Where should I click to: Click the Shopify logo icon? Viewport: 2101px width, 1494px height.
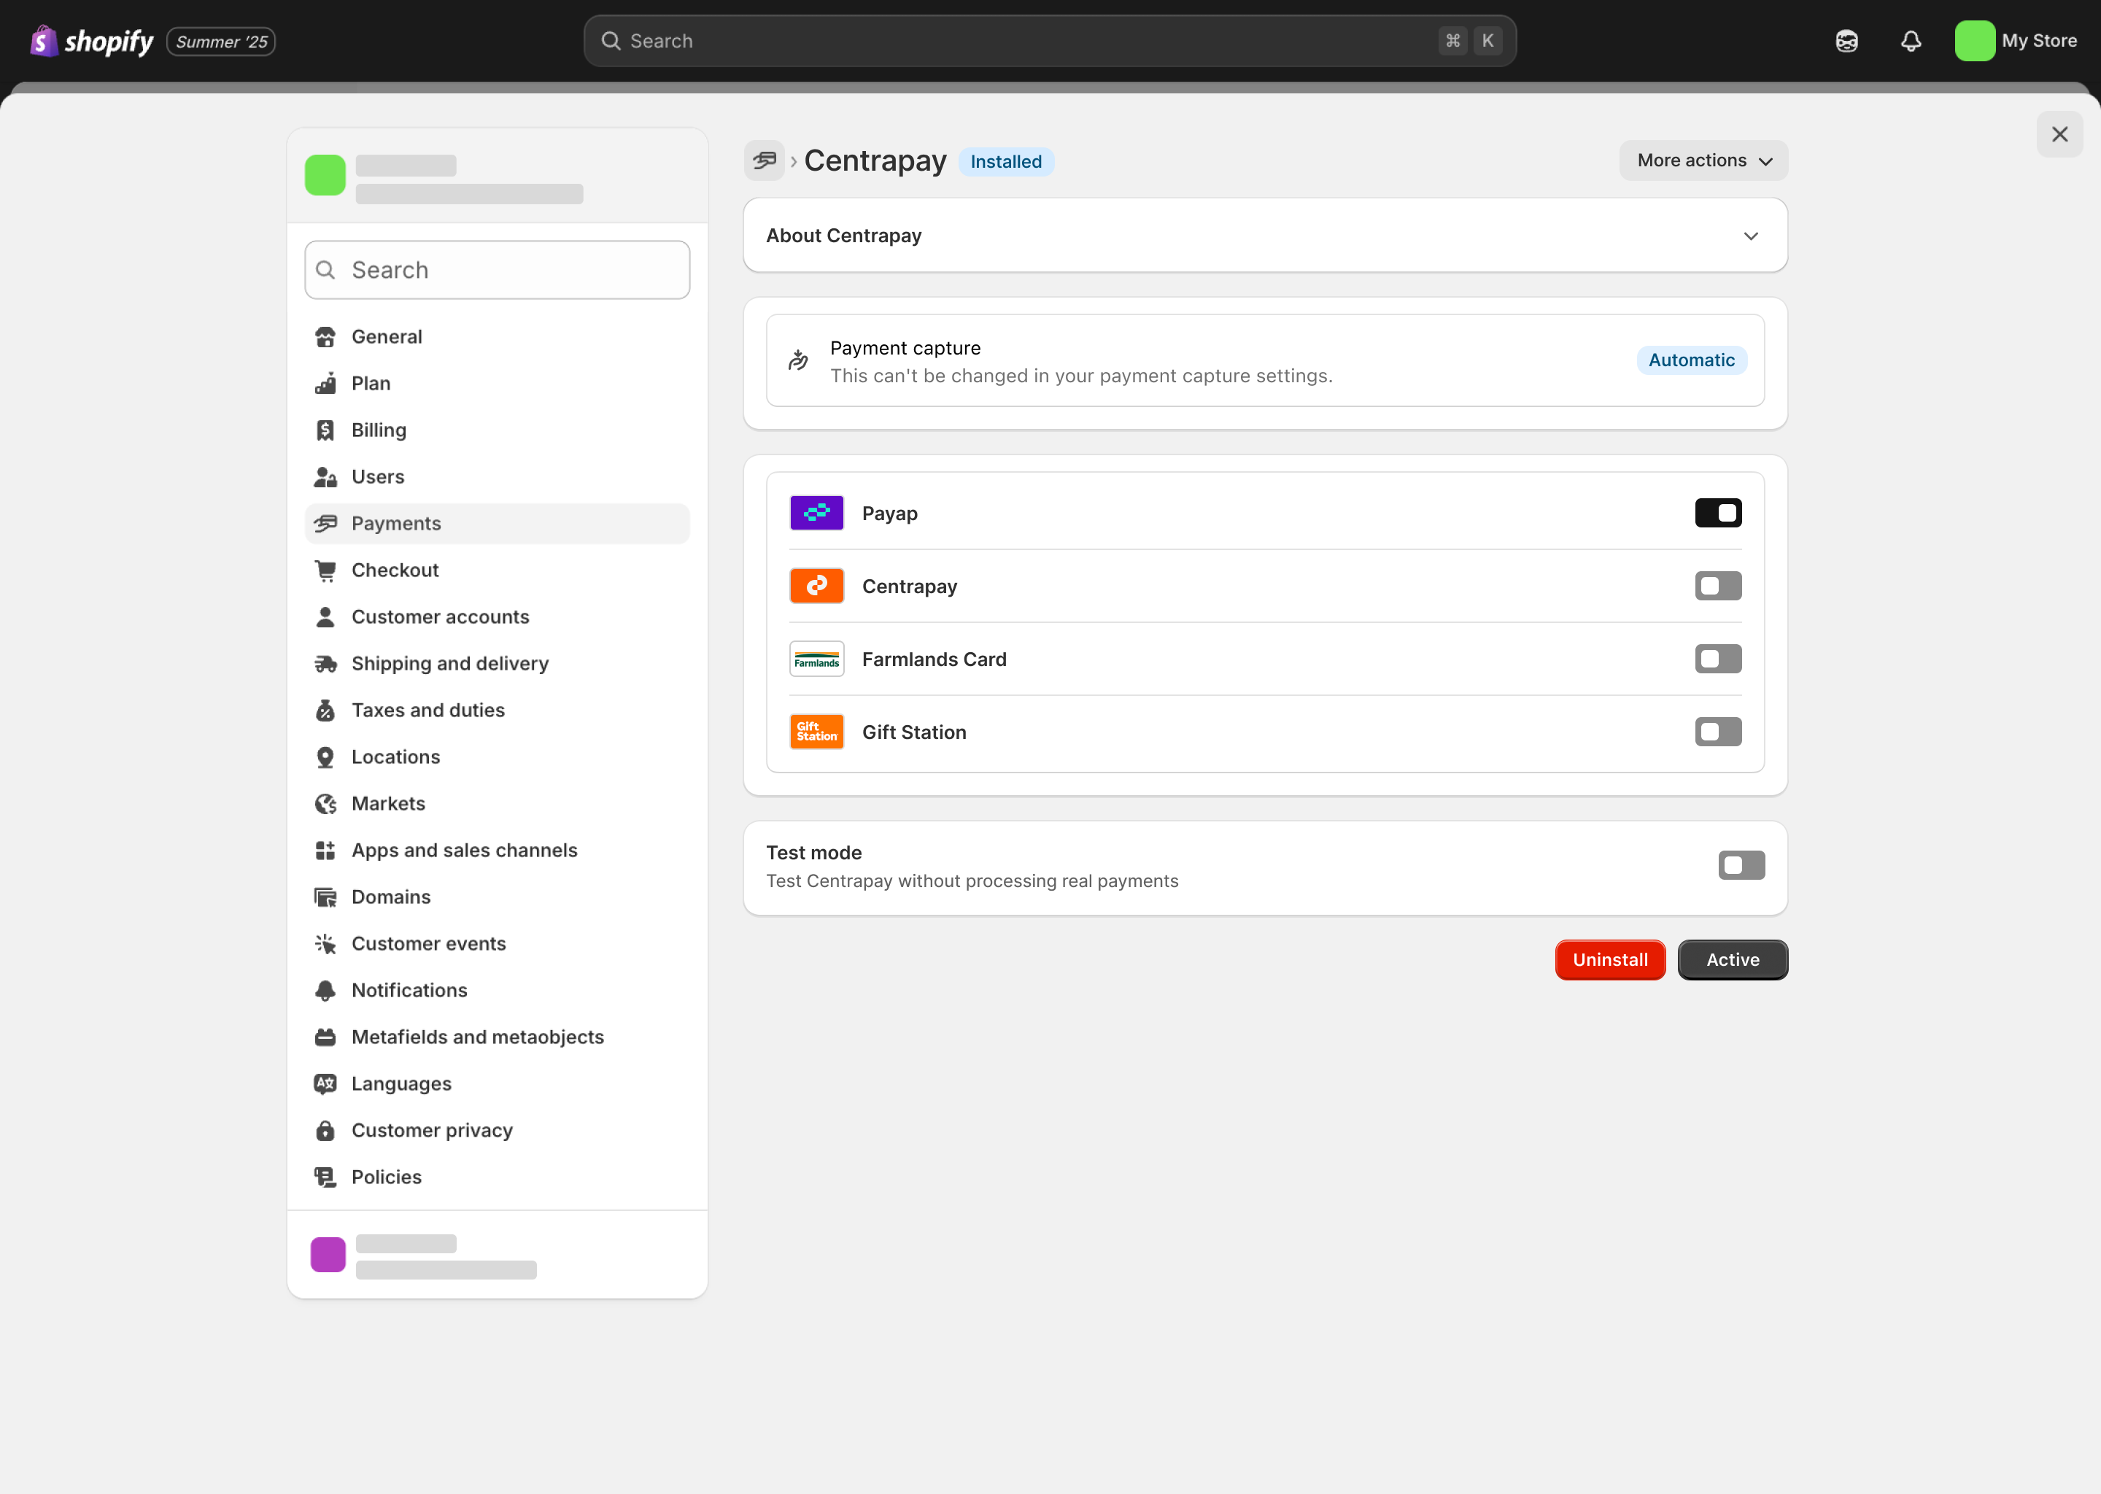coord(43,40)
